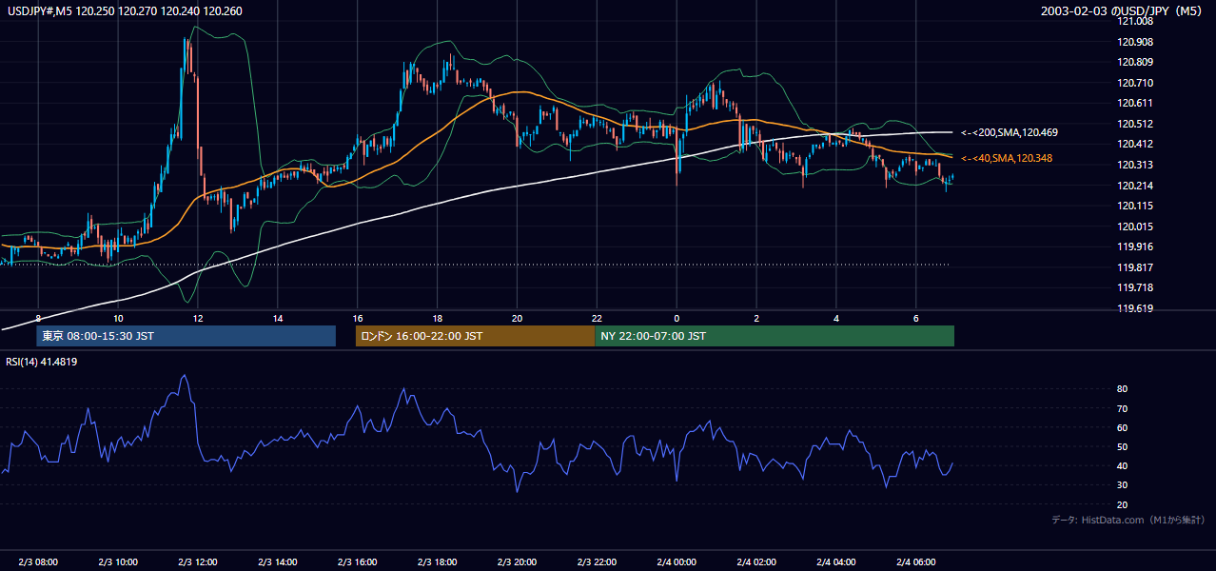1216x571 pixels.
Task: Click RSI scale value 40
Action: (1123, 465)
